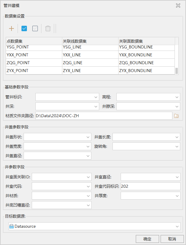Expand the 目标数据源 Datasource dropdown
This screenshot has width=186, height=245.
[94, 226]
